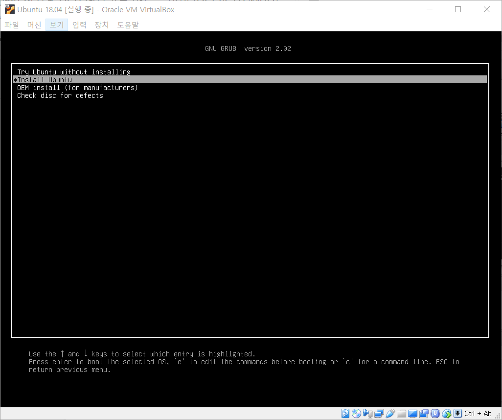Click the recording status icon
Screen dimensions: 502x420
424,414
